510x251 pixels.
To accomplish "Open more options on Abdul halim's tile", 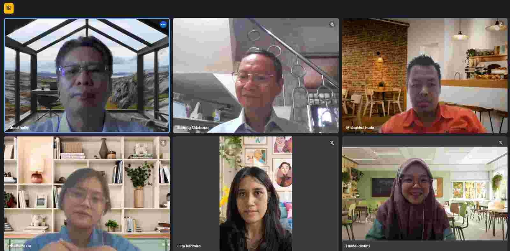I will point(163,24).
